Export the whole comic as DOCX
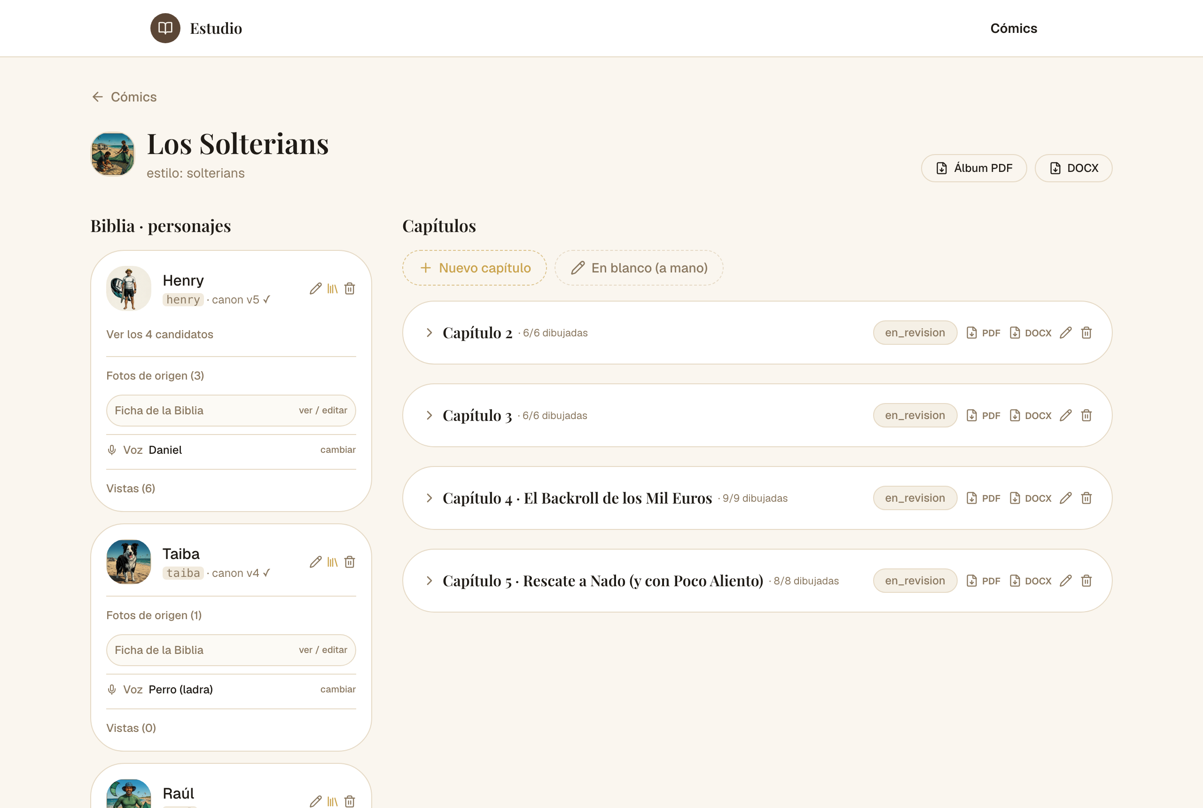Viewport: 1203px width, 808px height. tap(1073, 168)
